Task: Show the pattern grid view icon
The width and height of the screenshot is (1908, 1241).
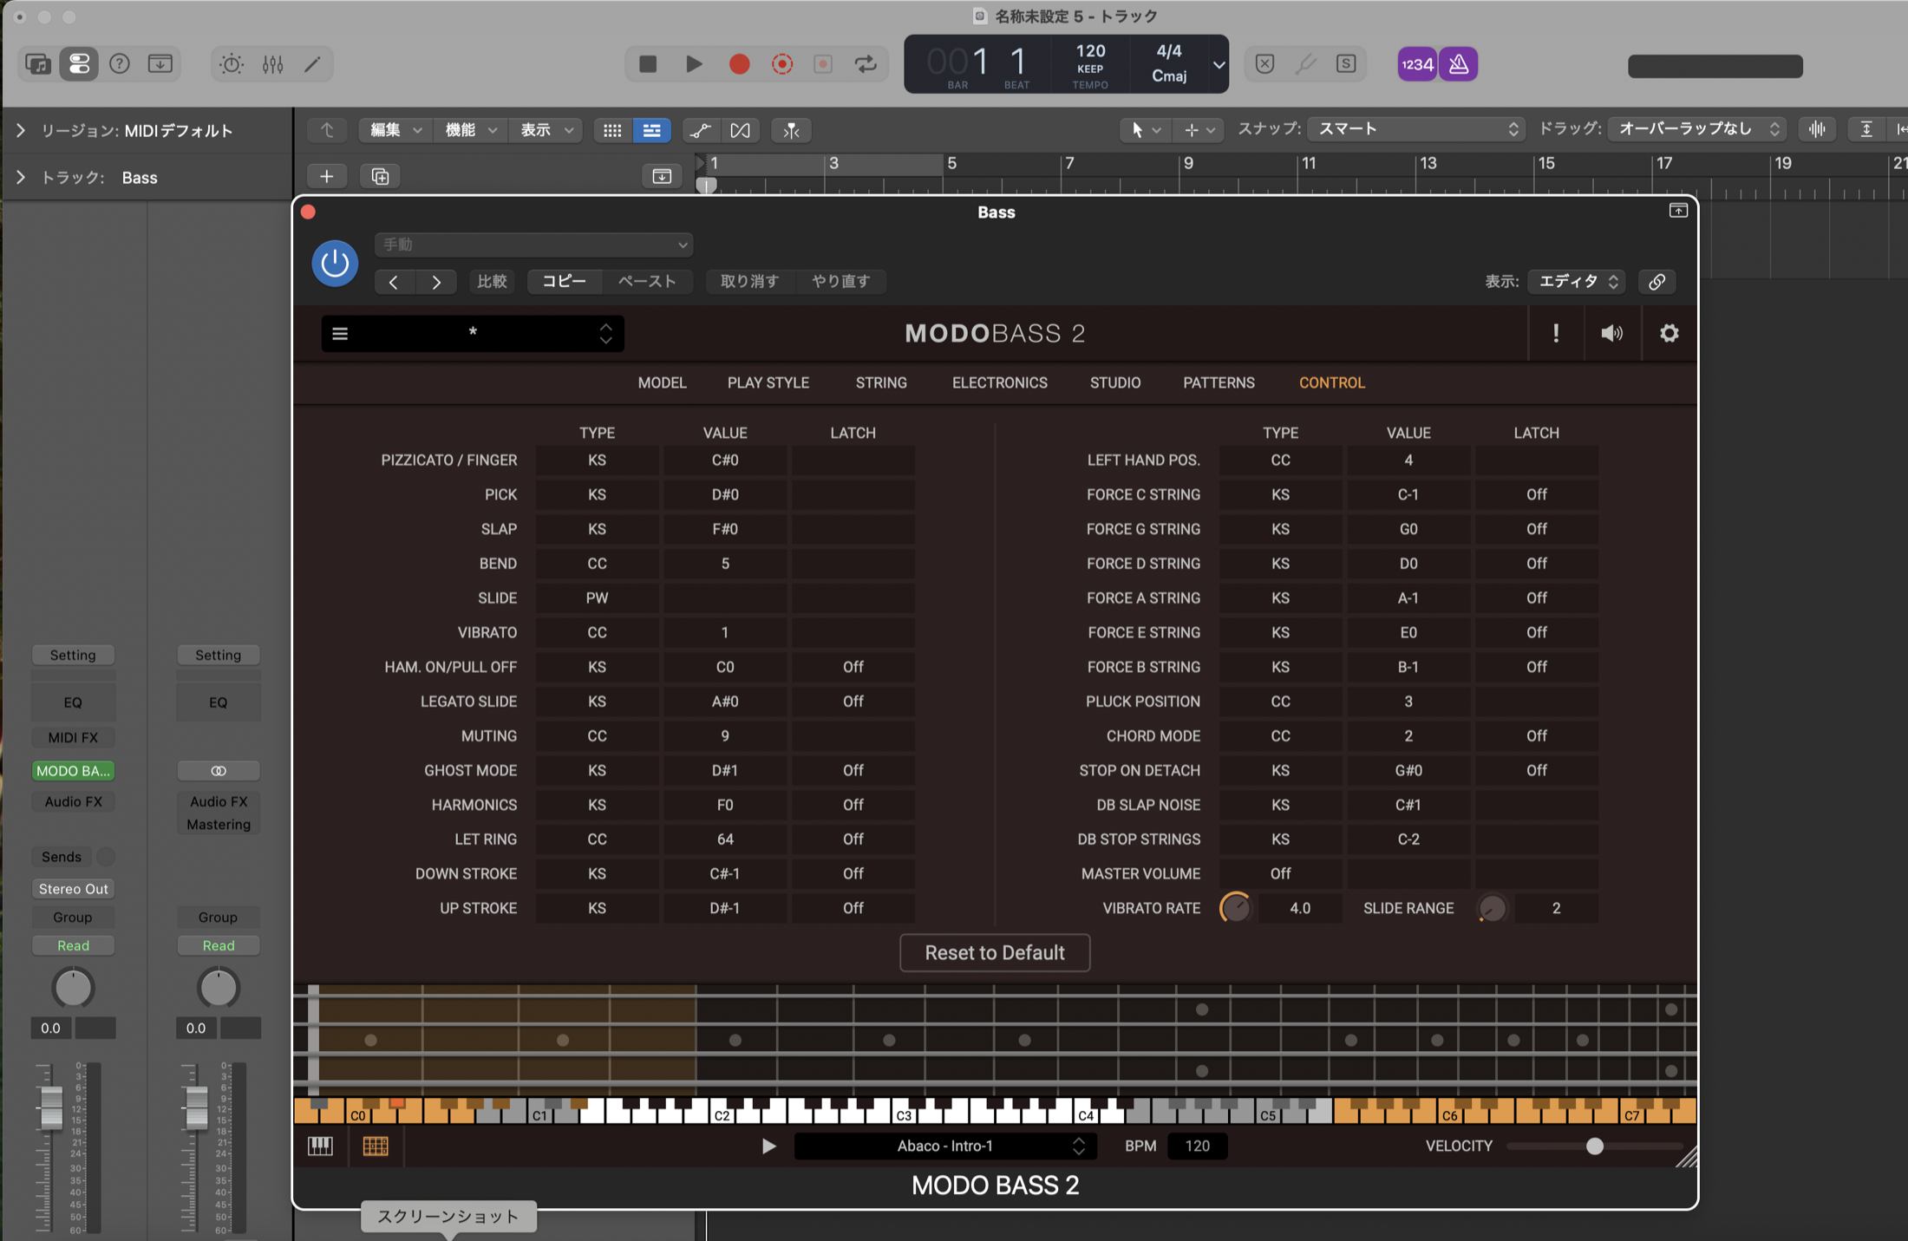Action: pyautogui.click(x=376, y=1146)
